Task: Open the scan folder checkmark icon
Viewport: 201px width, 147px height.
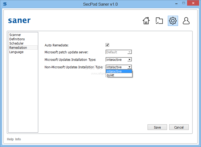Action: [159, 21]
